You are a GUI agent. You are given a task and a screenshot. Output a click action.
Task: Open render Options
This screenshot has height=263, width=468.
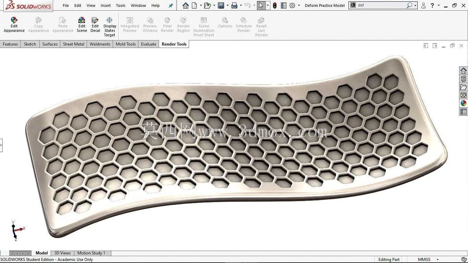click(x=225, y=23)
